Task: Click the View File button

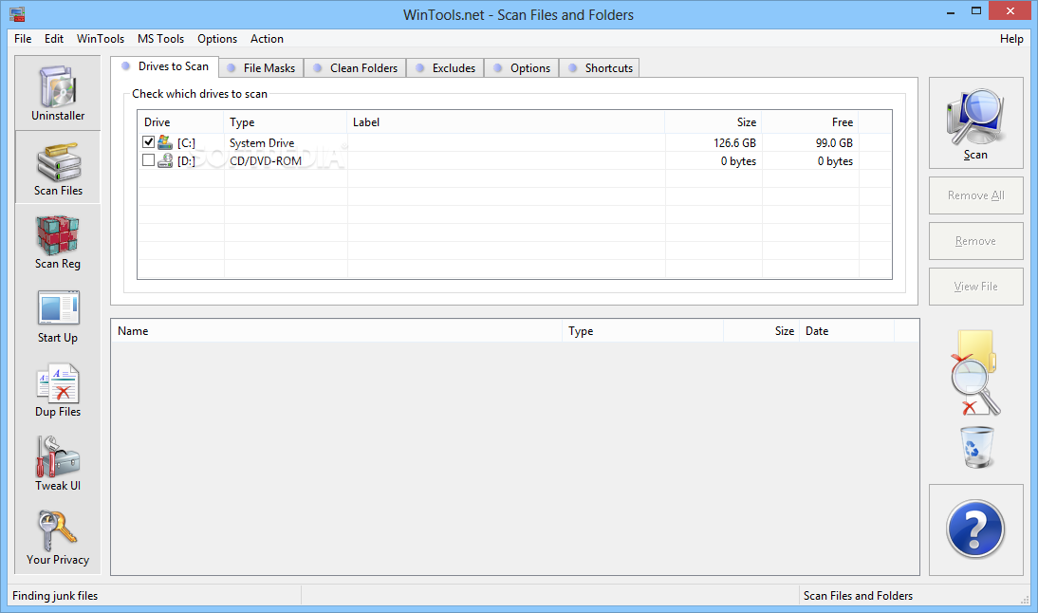Action: point(975,286)
